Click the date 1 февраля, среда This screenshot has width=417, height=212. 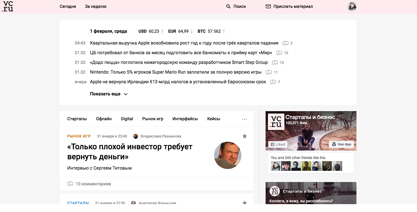[108, 31]
